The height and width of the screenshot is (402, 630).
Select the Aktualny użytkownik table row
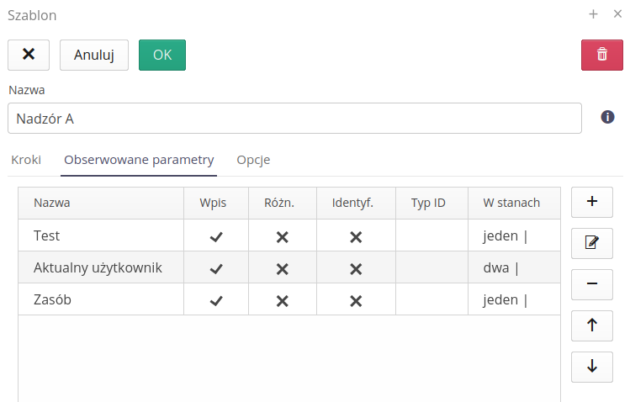pos(98,268)
